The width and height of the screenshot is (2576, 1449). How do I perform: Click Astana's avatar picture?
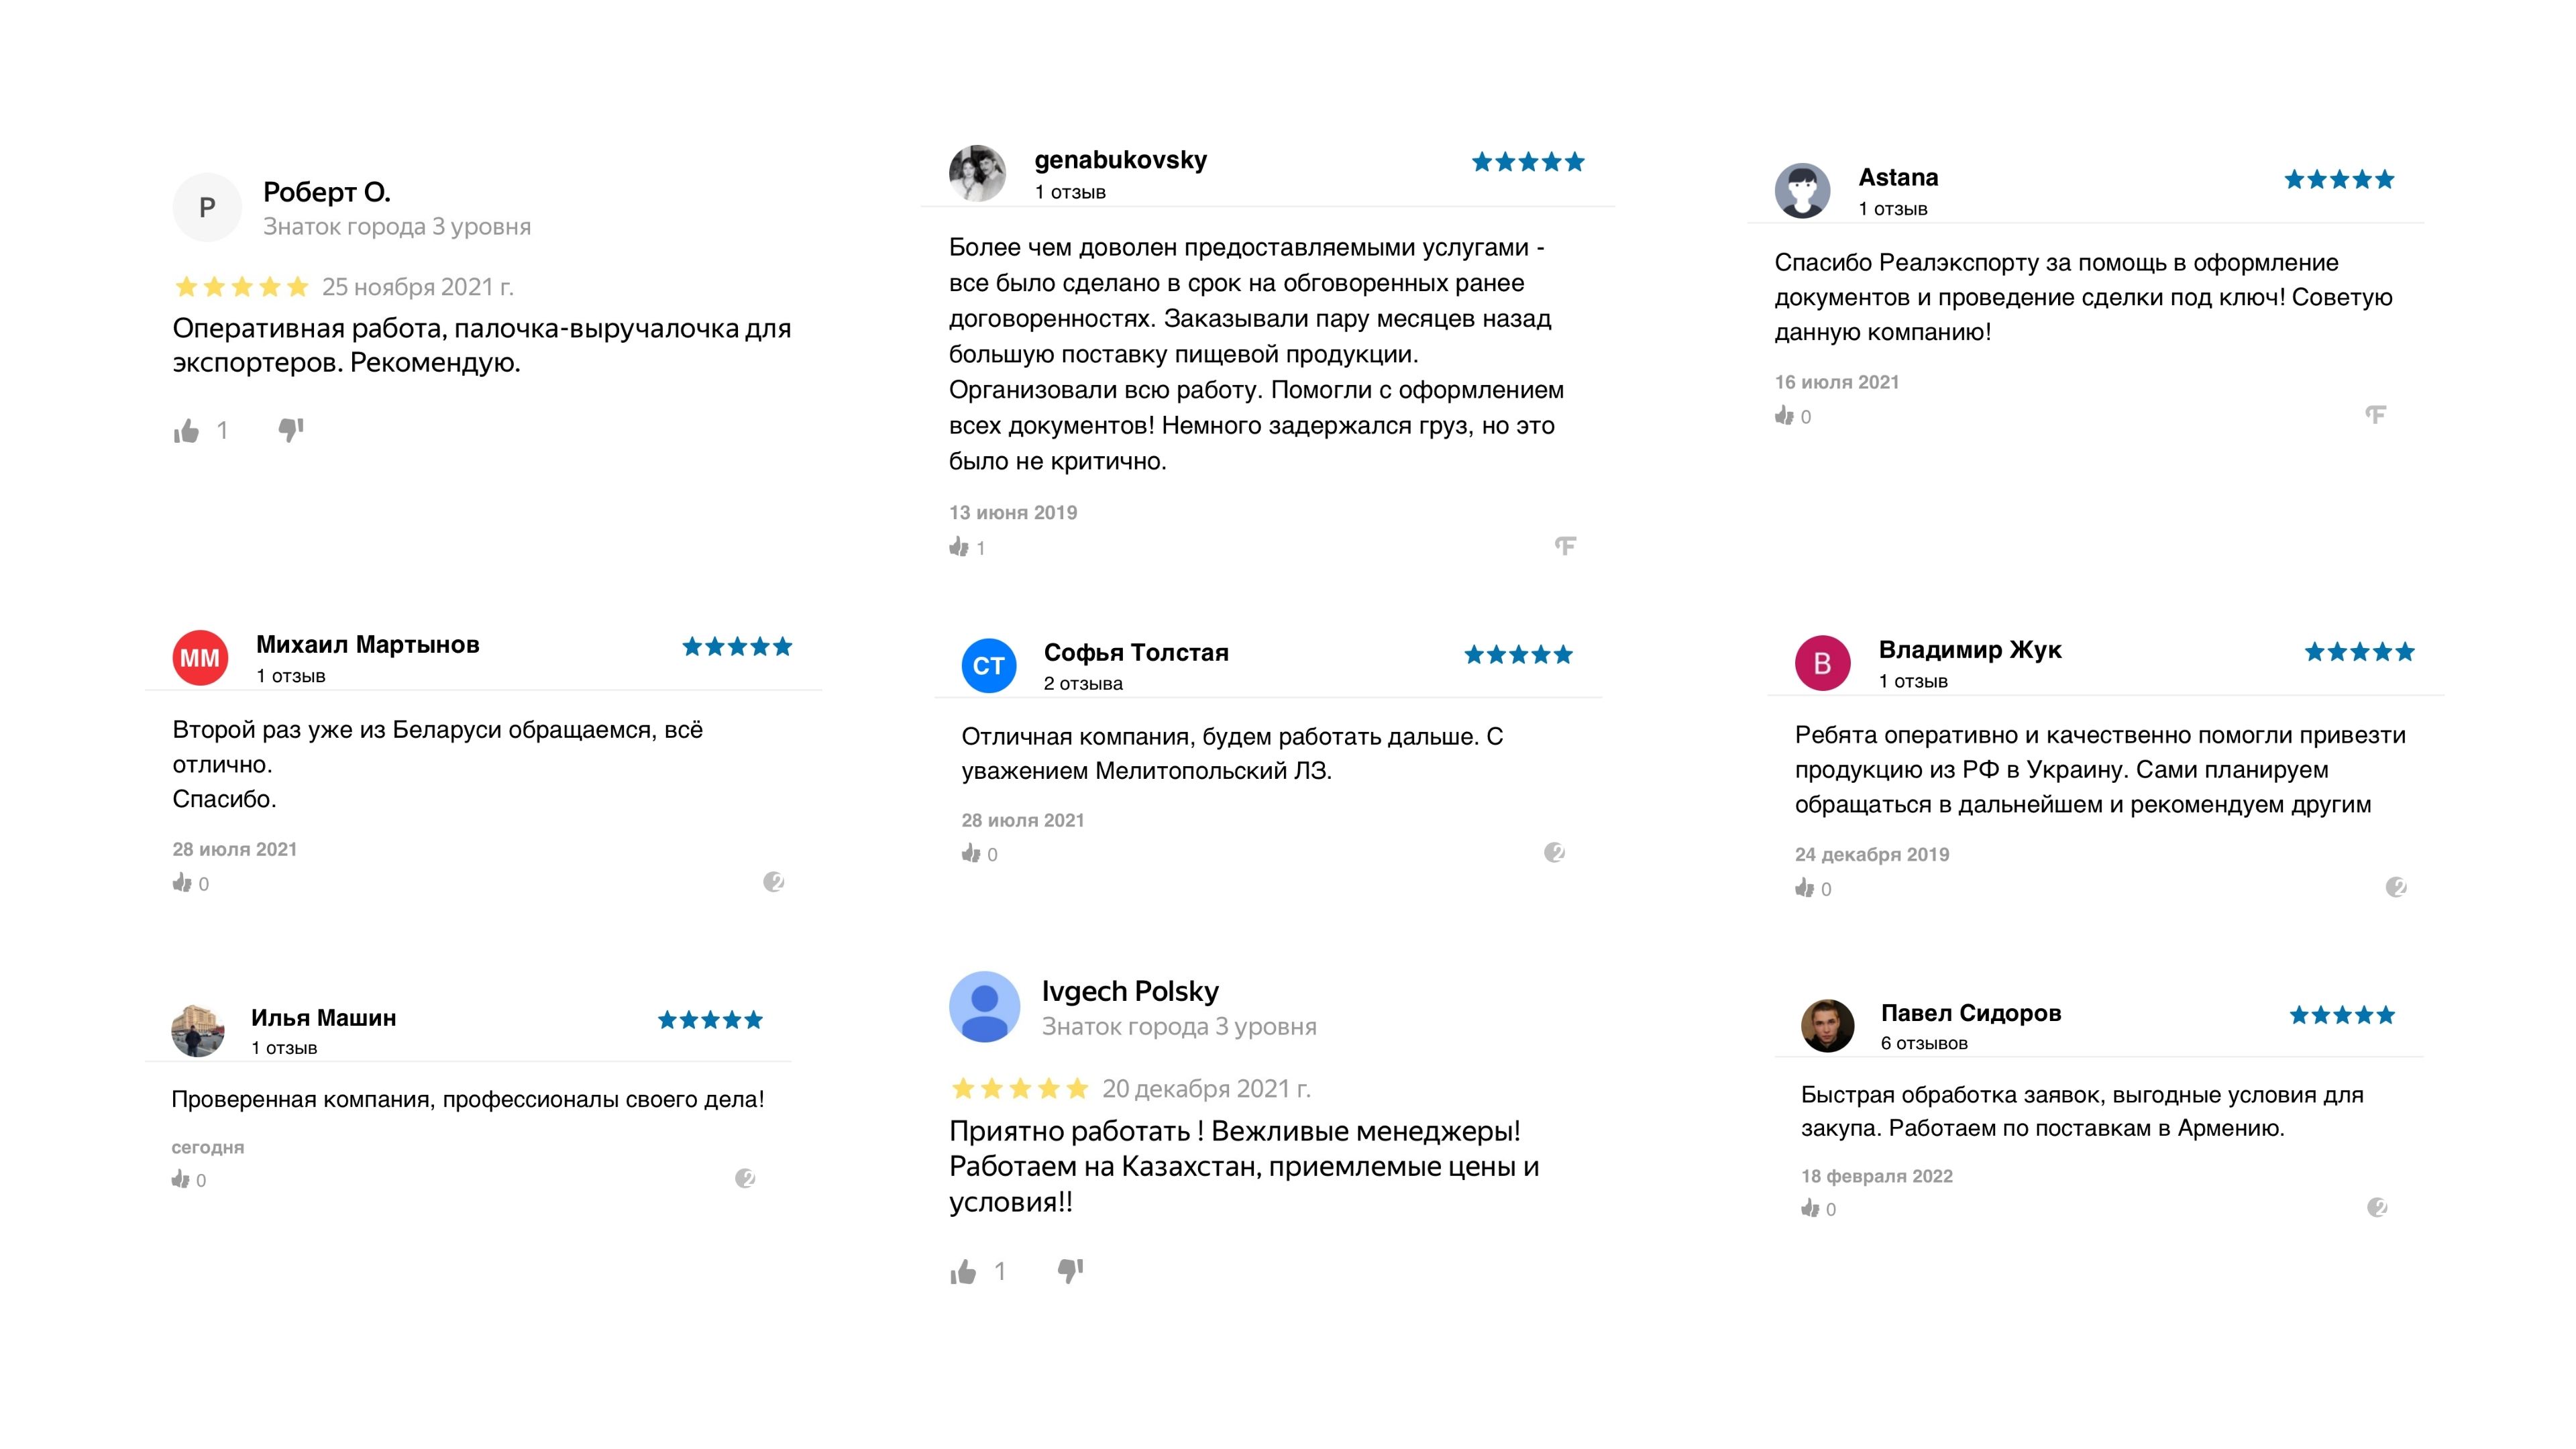click(x=1802, y=190)
